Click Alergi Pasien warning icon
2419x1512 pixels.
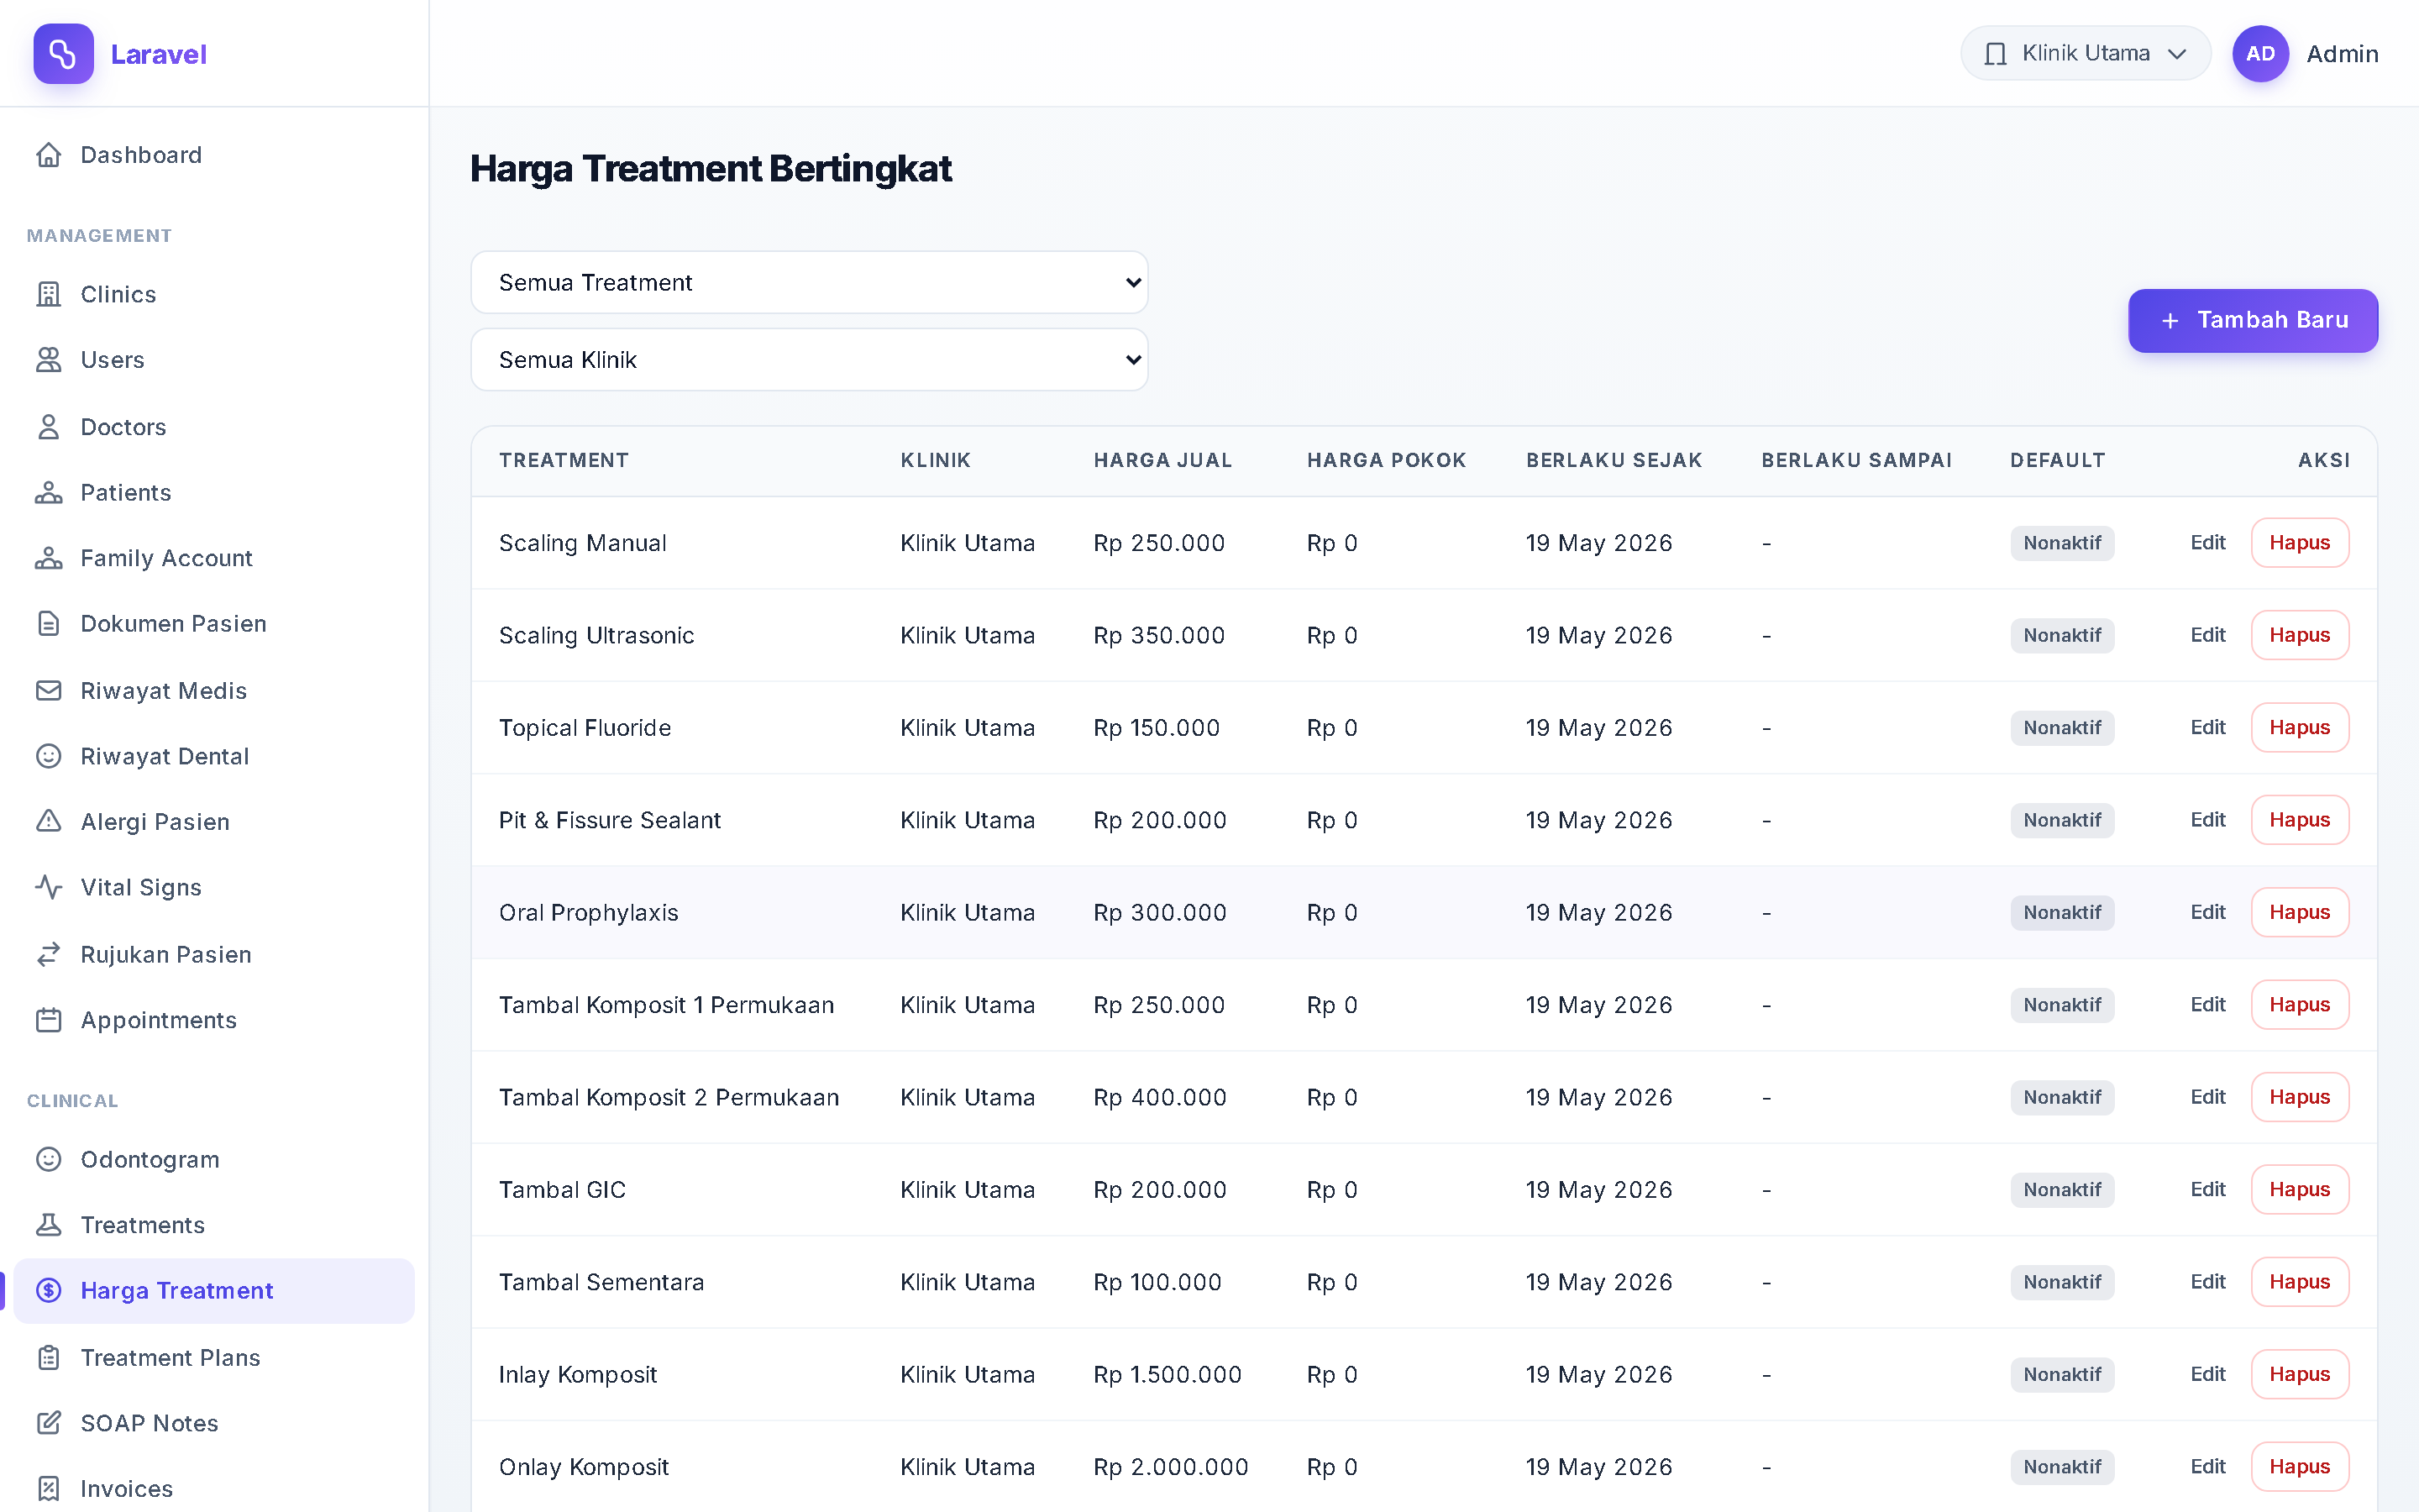point(48,822)
